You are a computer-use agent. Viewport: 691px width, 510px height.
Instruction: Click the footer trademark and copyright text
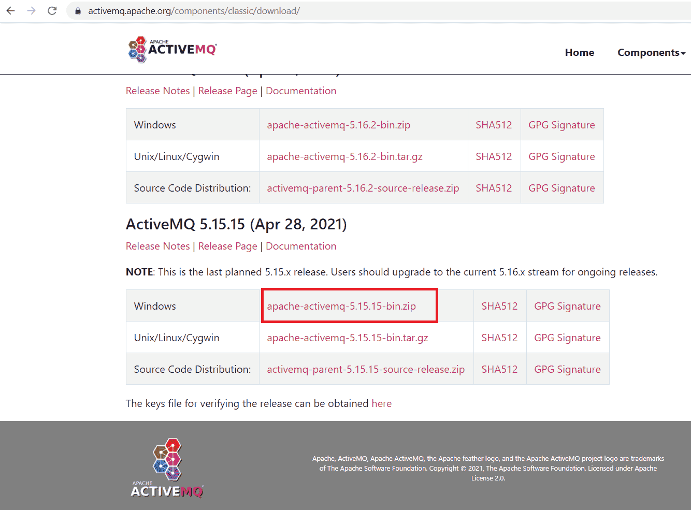(488, 468)
